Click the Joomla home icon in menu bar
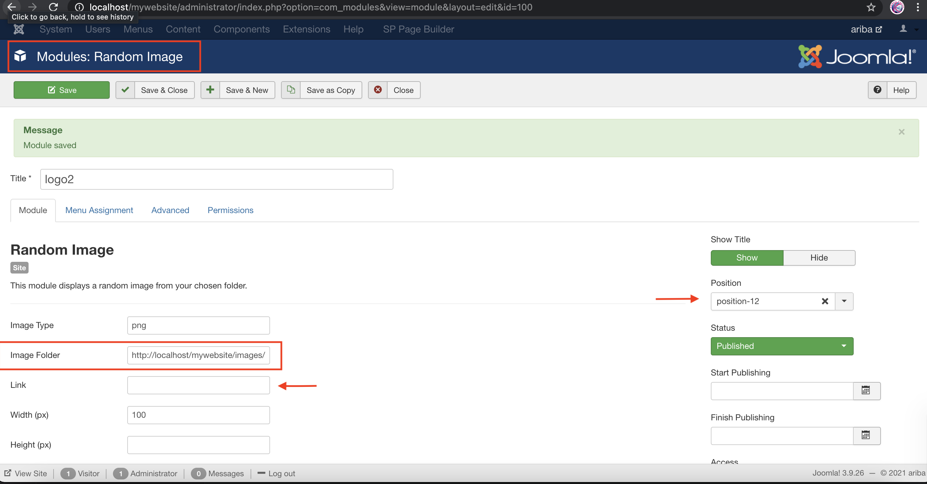 coord(19,29)
